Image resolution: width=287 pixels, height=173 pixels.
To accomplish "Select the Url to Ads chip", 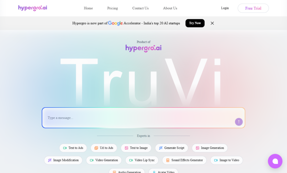I will [104, 148].
